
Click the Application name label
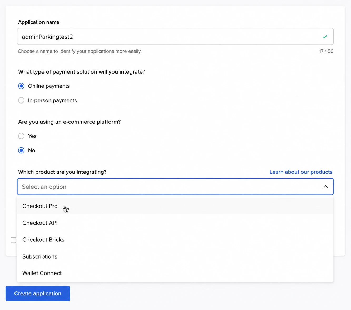(39, 22)
